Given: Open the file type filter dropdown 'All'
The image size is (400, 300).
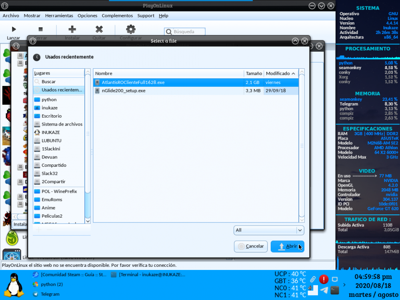Looking at the screenshot, I should pyautogui.click(x=269, y=230).
